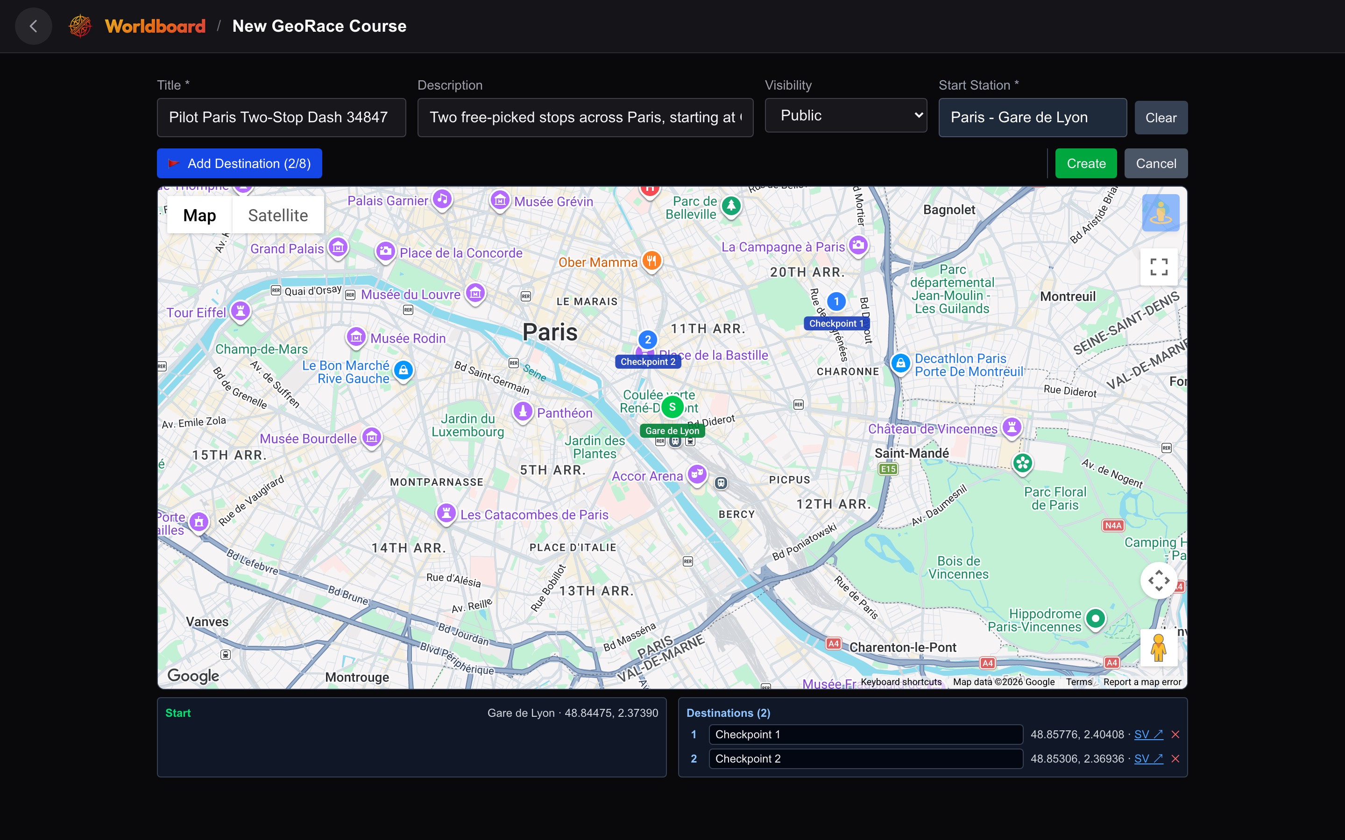The width and height of the screenshot is (1345, 840).
Task: Click Musée Bourdelle pin
Action: 372,438
